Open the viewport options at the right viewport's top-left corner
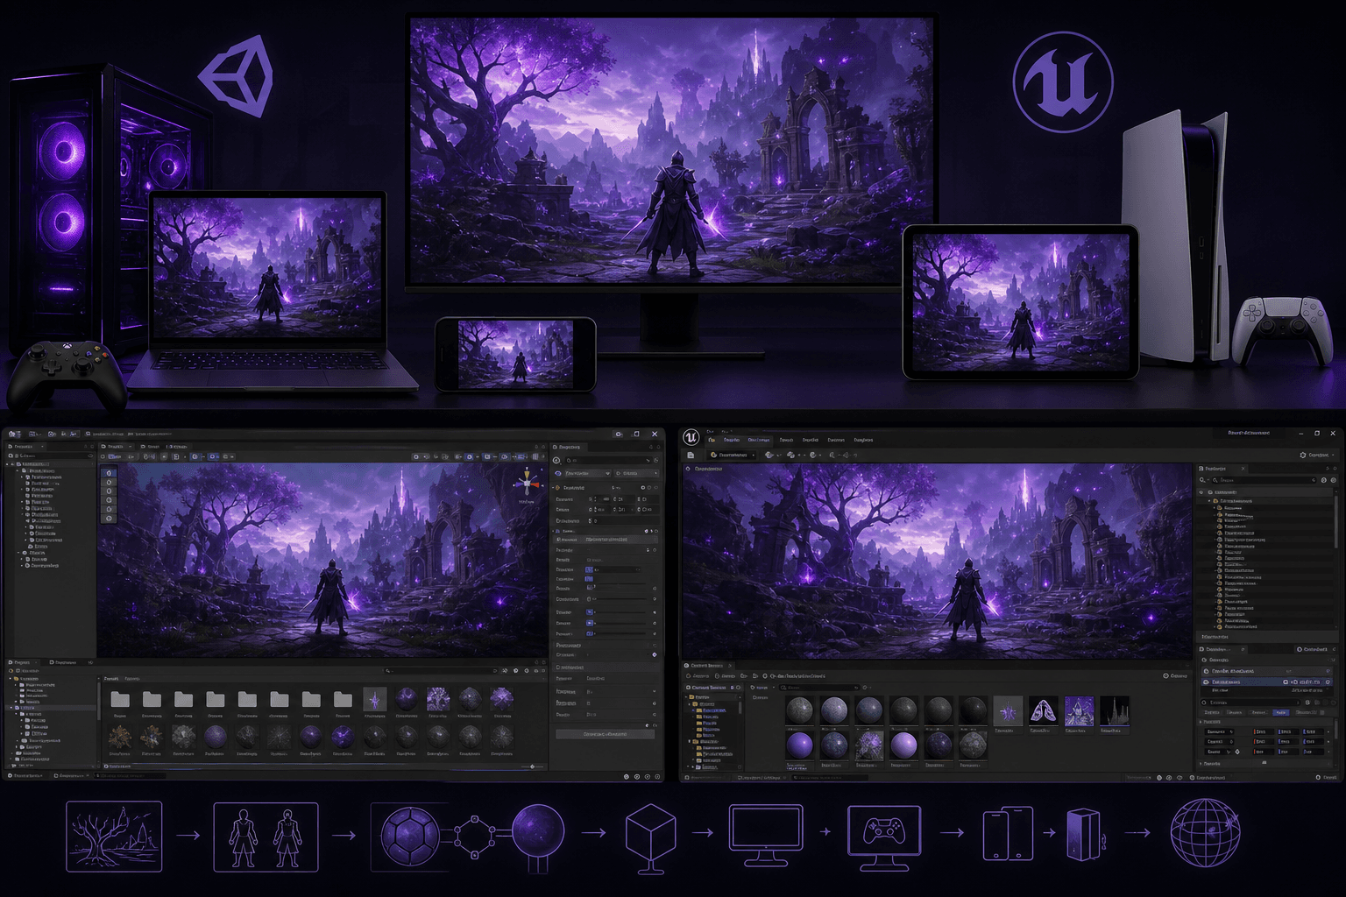The width and height of the screenshot is (1346, 897). (x=688, y=469)
